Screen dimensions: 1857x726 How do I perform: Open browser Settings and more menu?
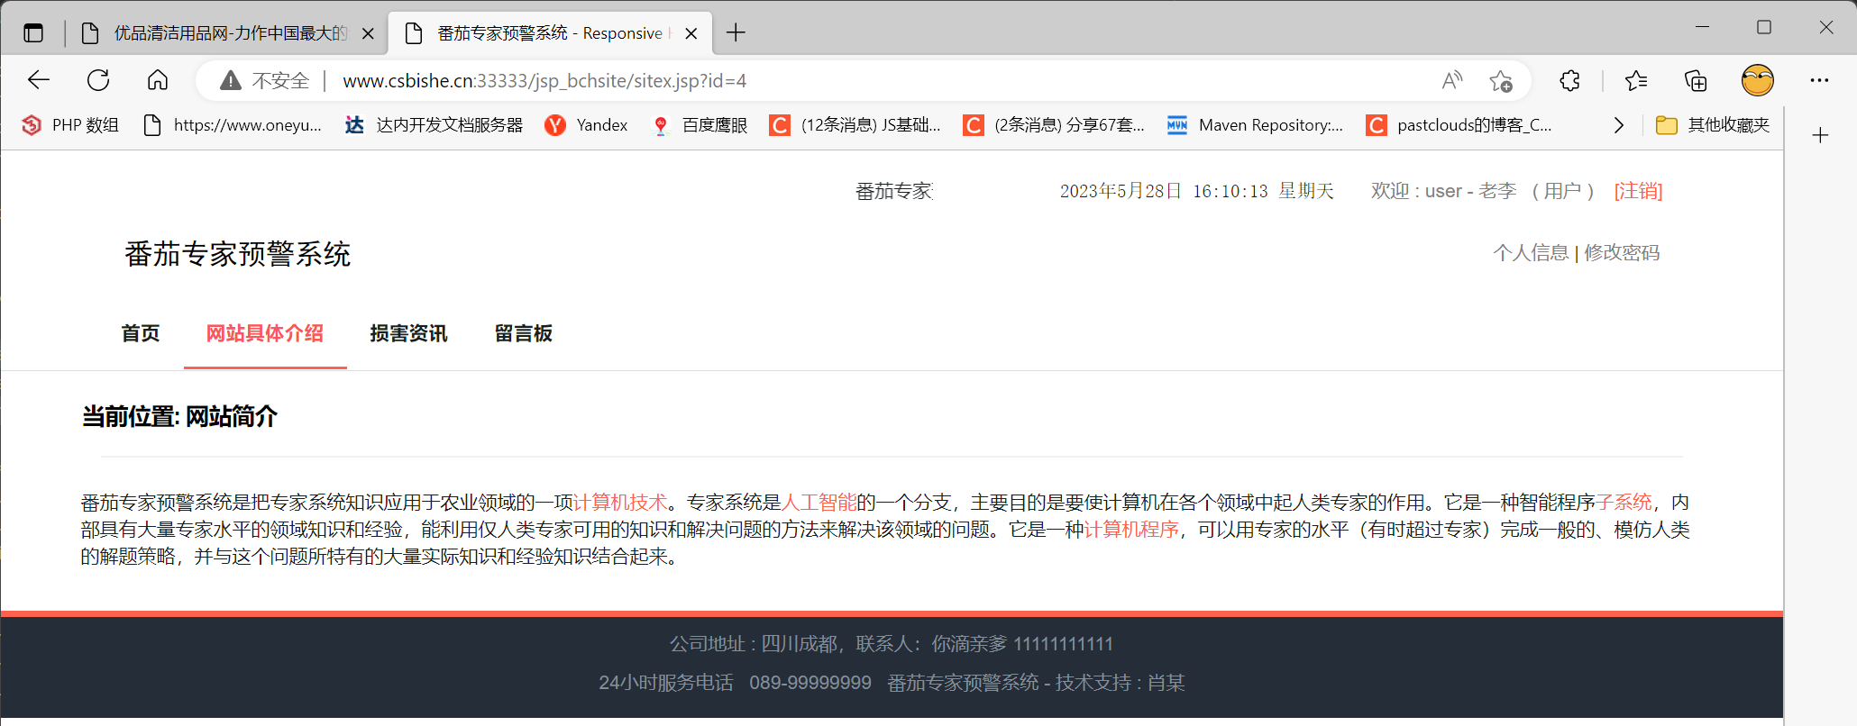pos(1819,80)
